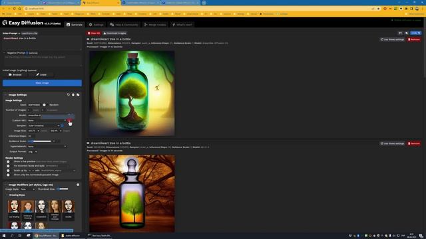Image resolution: width=426 pixels, height=239 pixels.
Task: Draw an initial image
Action: point(41,74)
